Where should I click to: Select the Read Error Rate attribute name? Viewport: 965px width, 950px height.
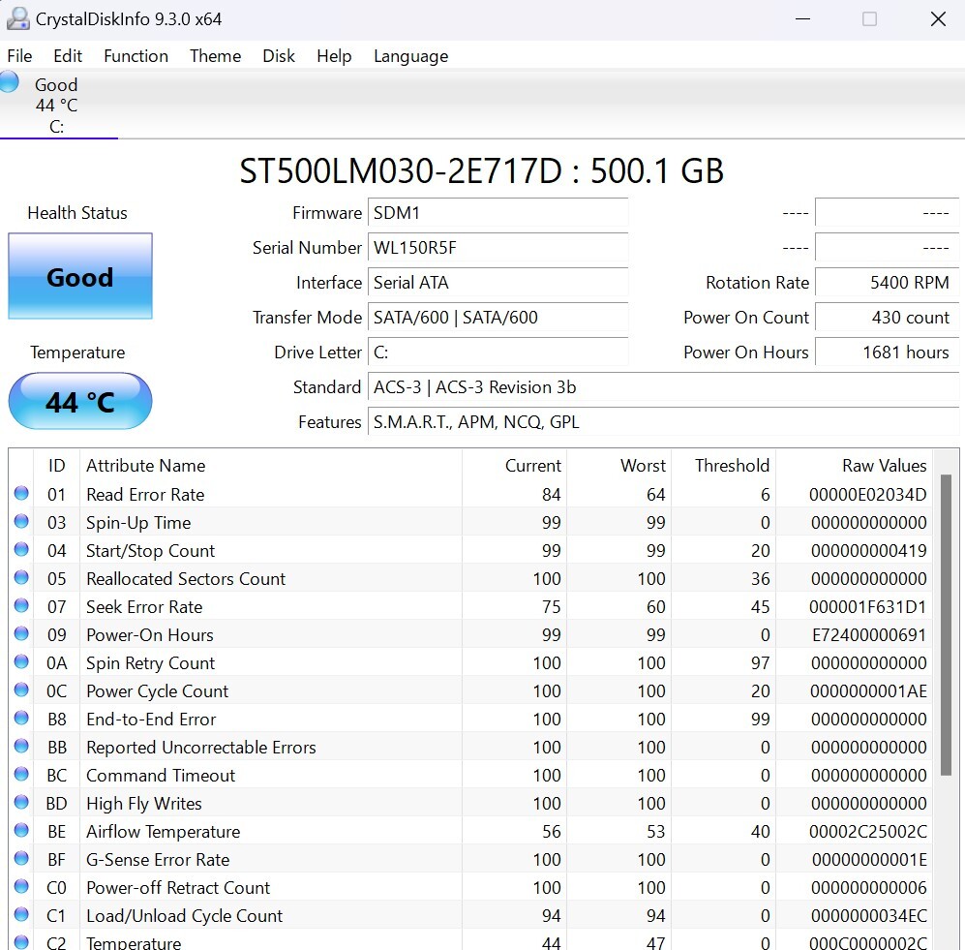pos(145,495)
